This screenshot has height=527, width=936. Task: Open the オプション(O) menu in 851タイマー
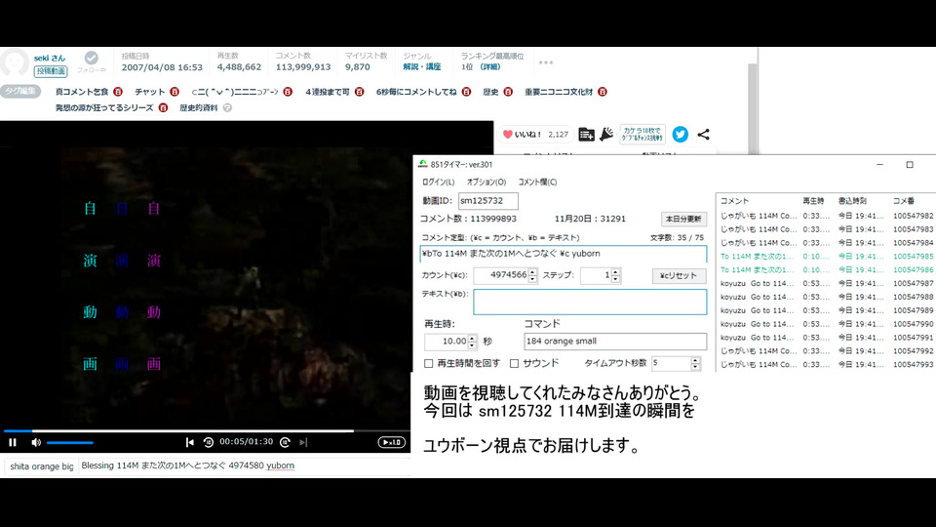(x=486, y=182)
